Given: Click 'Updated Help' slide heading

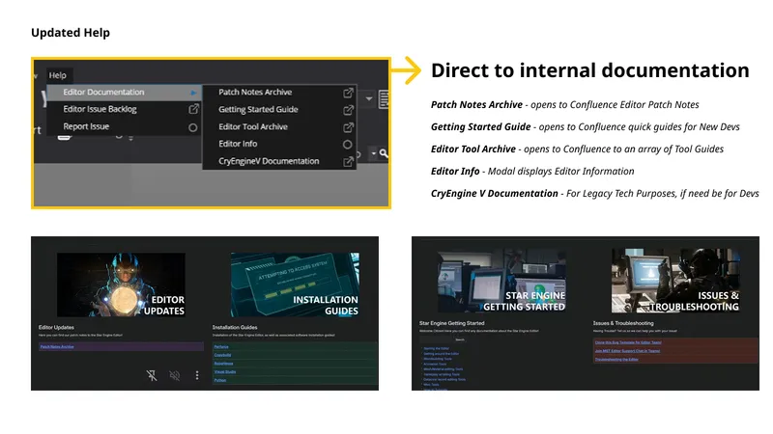Looking at the screenshot, I should point(71,33).
